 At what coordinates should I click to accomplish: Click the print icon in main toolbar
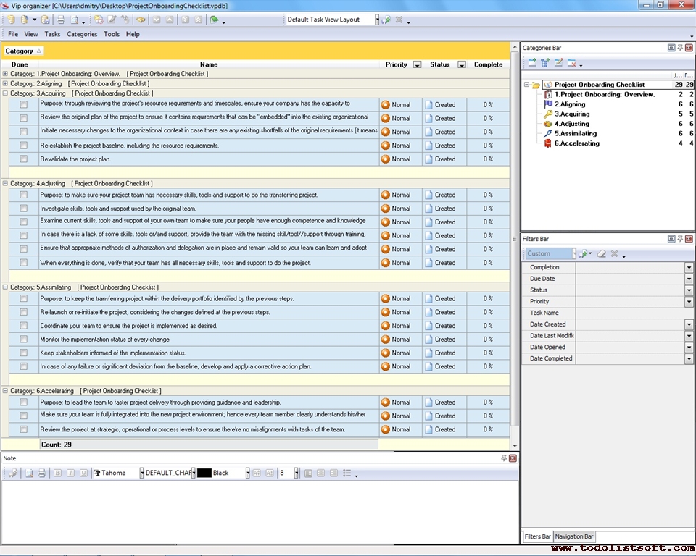point(61,20)
